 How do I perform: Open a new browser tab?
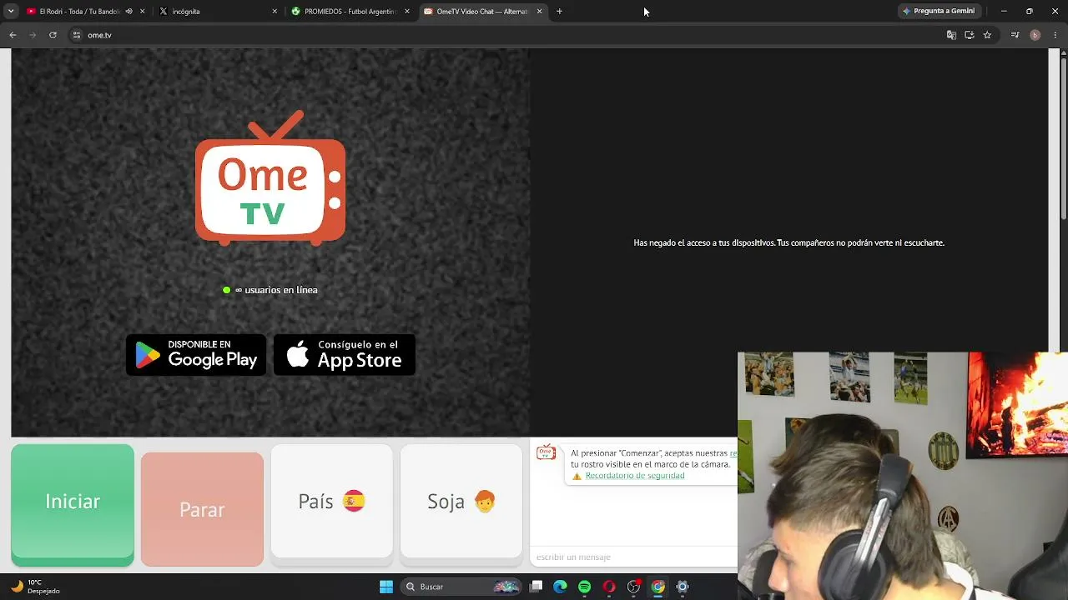click(x=559, y=12)
